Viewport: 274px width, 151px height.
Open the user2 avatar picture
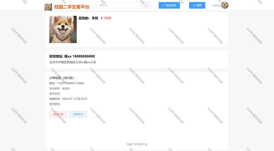225,5
